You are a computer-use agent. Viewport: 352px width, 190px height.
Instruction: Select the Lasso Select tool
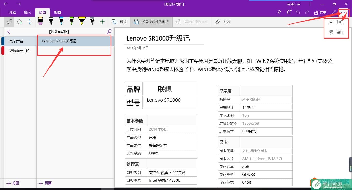(20, 22)
